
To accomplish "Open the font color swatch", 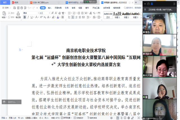I will [x=58, y=17].
